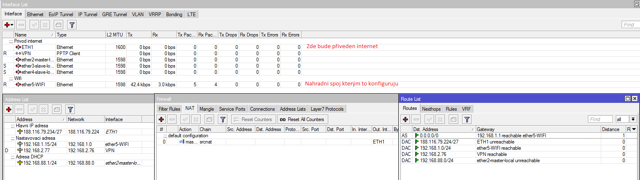This screenshot has height=180, width=640.
Task: Remove selected address in Address List
Action: (19, 109)
